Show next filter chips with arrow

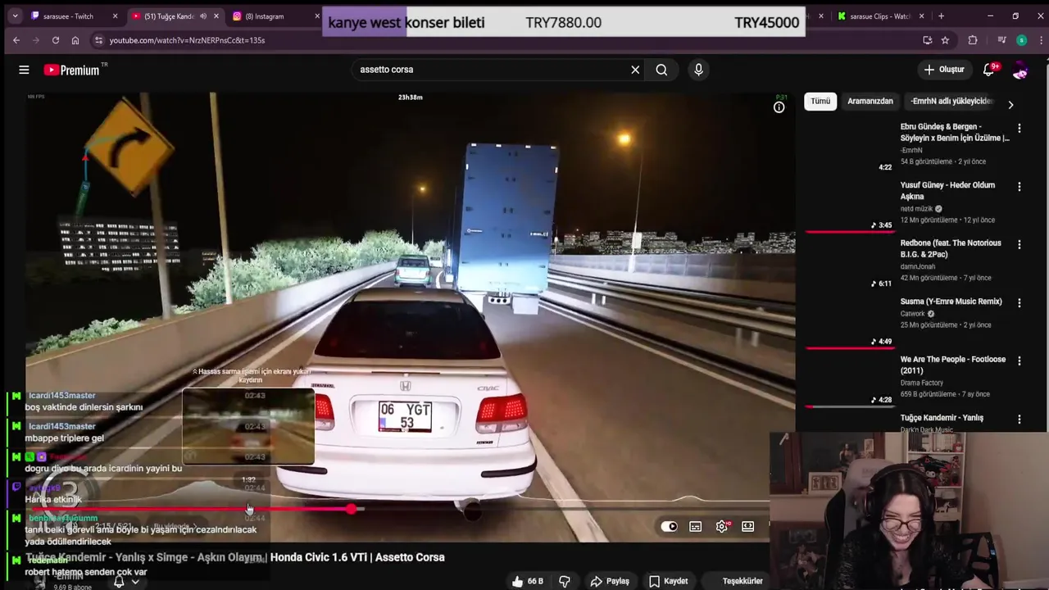pyautogui.click(x=1010, y=105)
